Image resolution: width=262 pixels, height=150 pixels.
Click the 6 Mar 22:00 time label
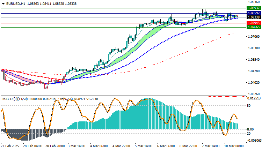click(x=189, y=146)
